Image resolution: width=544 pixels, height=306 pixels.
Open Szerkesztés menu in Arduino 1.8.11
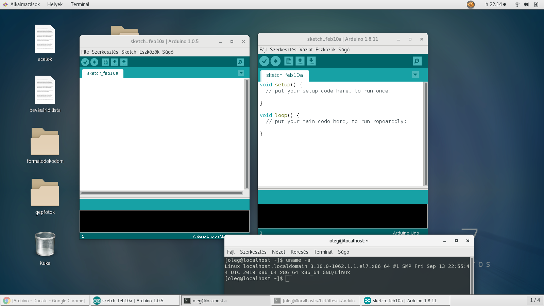click(x=283, y=50)
